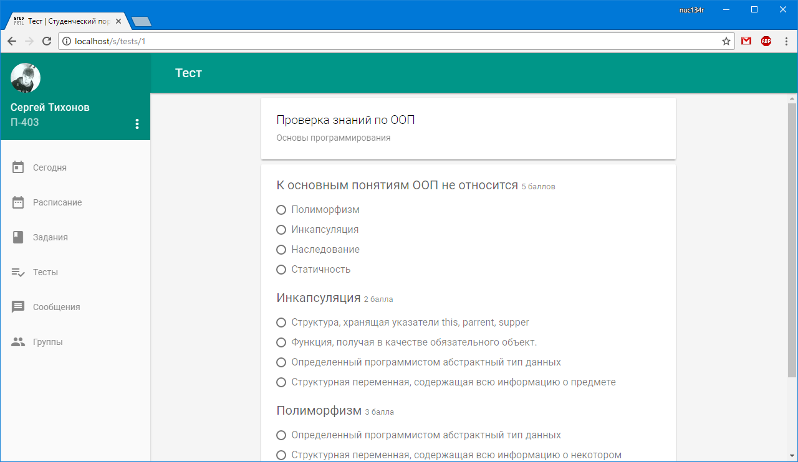
Task: Click the Adblock extension icon
Action: point(766,40)
